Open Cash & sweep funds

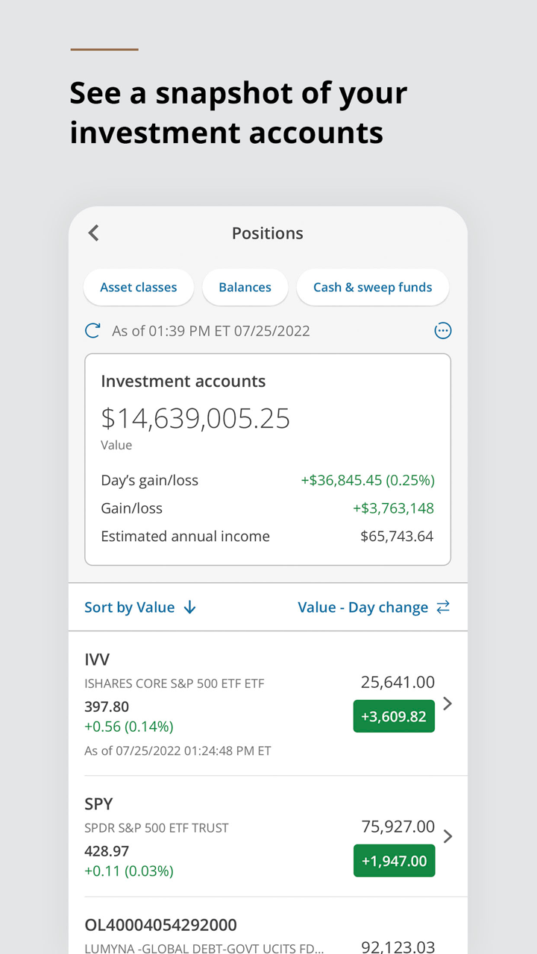[372, 288]
